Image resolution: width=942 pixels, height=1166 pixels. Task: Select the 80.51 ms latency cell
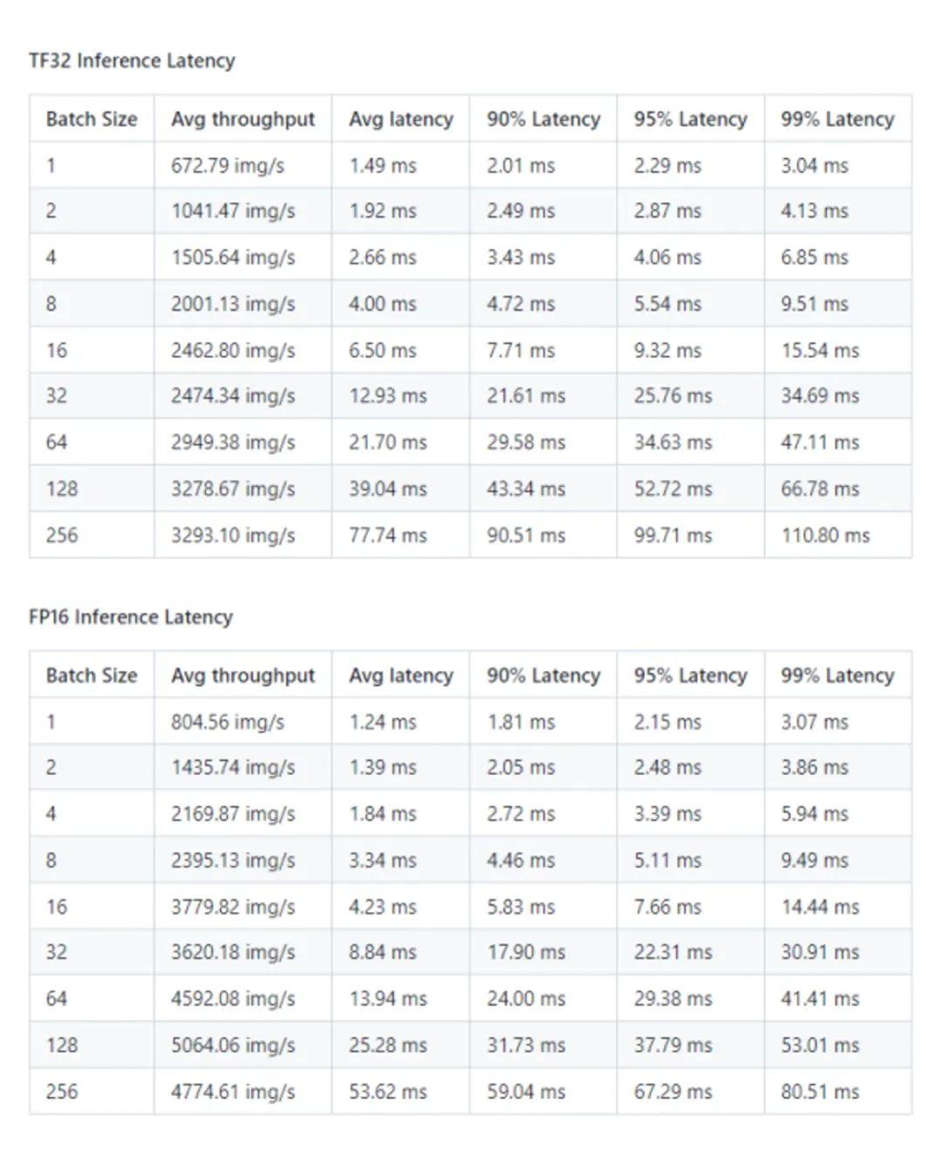pos(820,1091)
